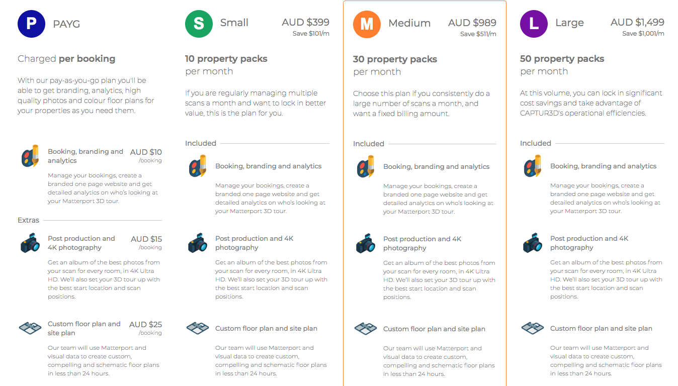Click the PAYG booking and branding traffic-light icon
This screenshot has width=678, height=386.
tap(30, 156)
